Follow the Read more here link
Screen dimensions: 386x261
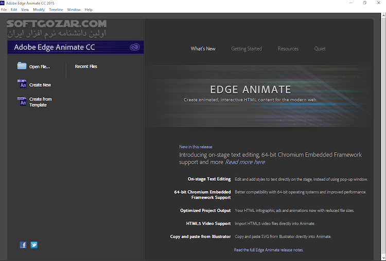coord(245,162)
